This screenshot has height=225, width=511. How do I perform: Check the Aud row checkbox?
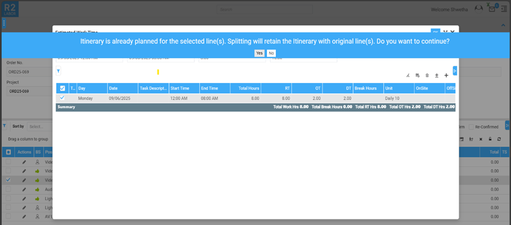click(x=8, y=189)
